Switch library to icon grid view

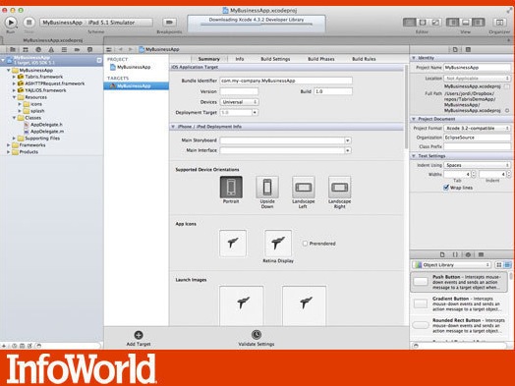pyautogui.click(x=499, y=265)
